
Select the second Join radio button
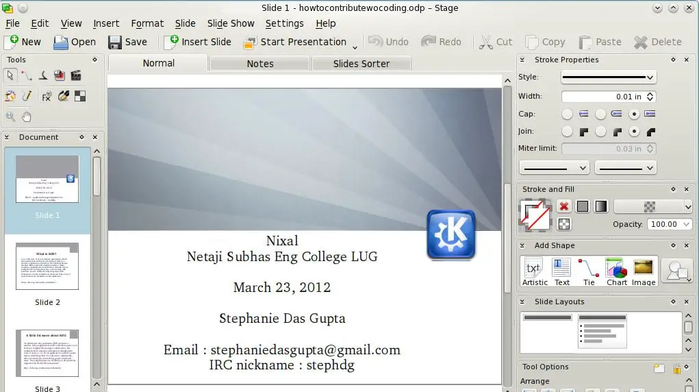[x=600, y=132]
